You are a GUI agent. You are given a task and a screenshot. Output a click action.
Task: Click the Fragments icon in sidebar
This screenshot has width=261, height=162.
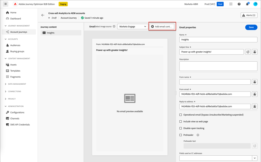(x=7, y=77)
